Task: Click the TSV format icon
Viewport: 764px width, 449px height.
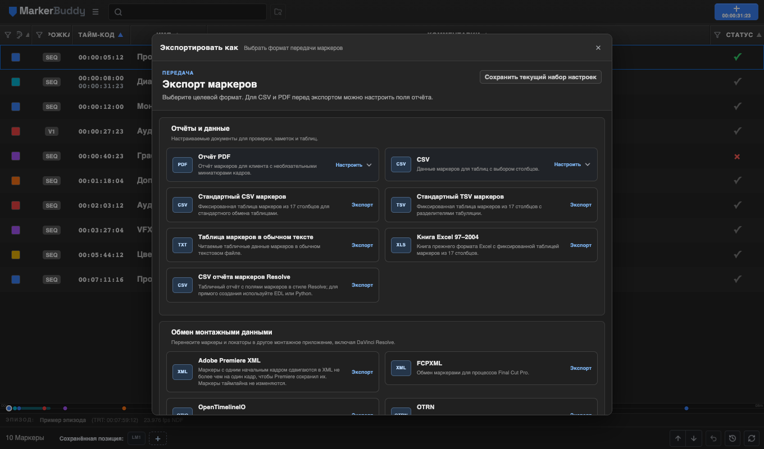Action: point(401,205)
